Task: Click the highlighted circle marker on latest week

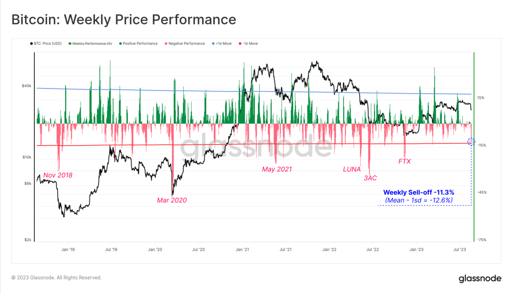Action: coord(471,142)
